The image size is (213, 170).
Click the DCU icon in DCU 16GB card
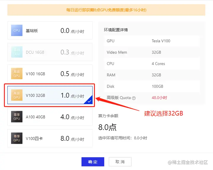tap(17, 52)
